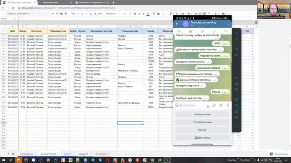Select the Кто вносит header cell
The height and width of the screenshot is (163, 291).
37,31
